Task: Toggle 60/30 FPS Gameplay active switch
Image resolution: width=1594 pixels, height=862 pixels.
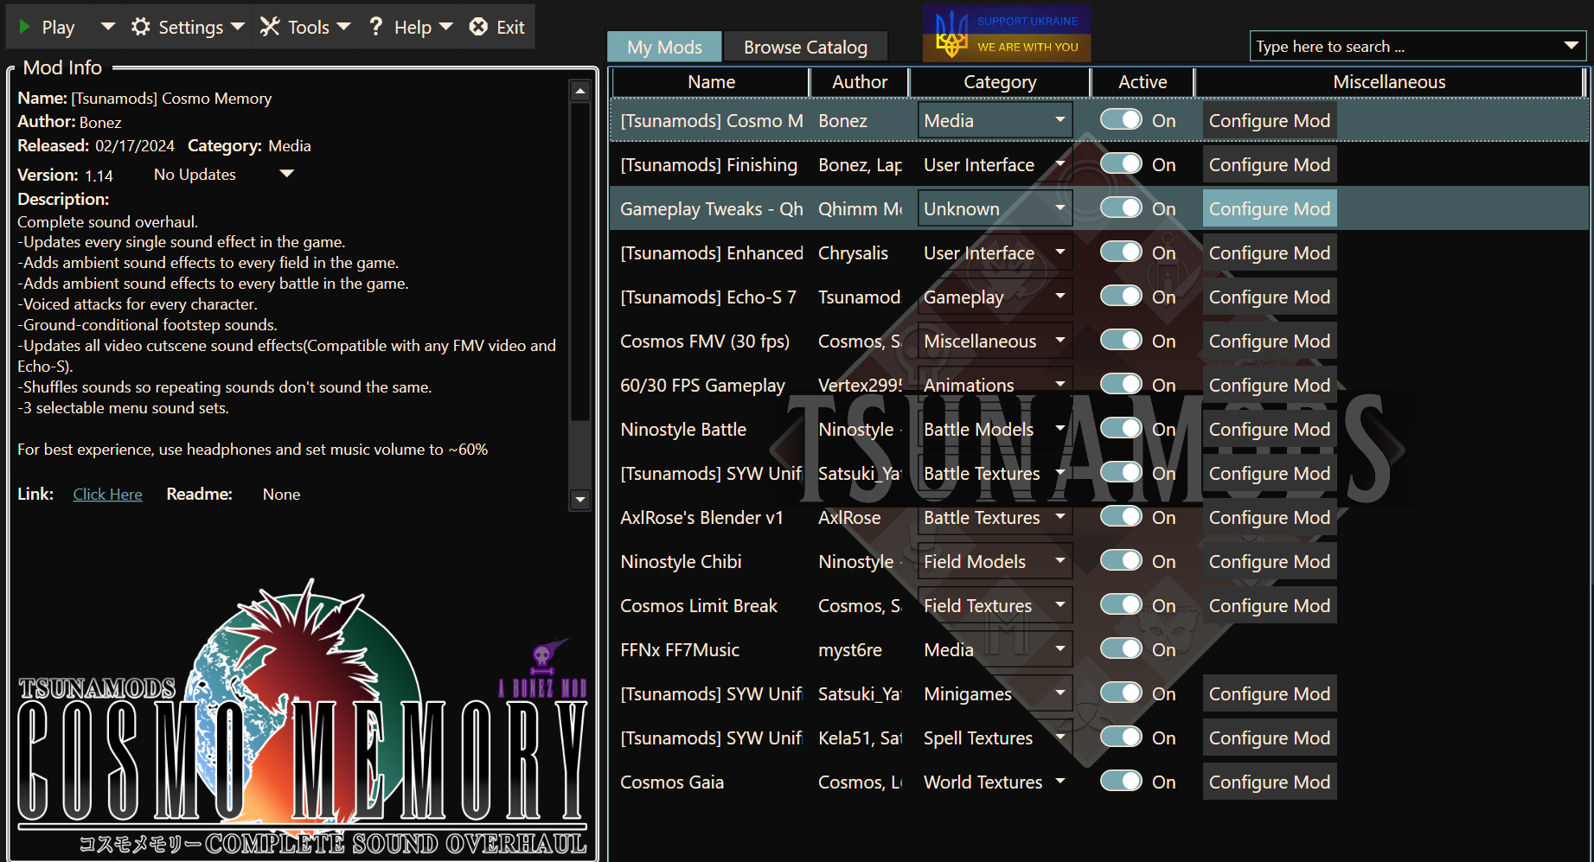Action: point(1122,384)
